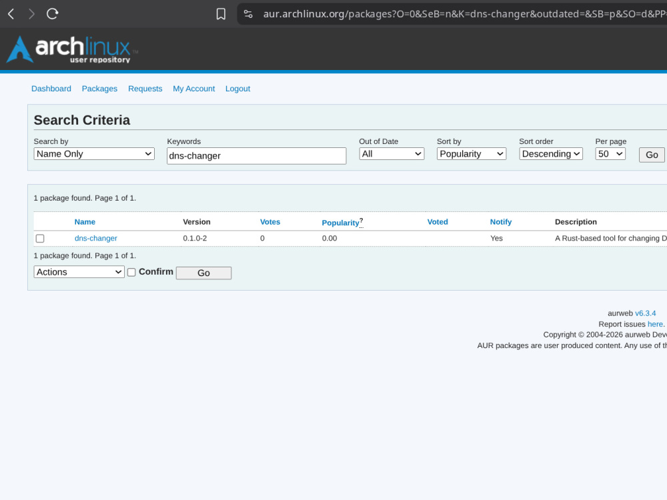
Task: Open My Account page
Action: 193,89
